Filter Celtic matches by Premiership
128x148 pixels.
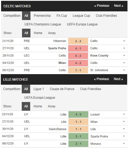click(x=42, y=16)
